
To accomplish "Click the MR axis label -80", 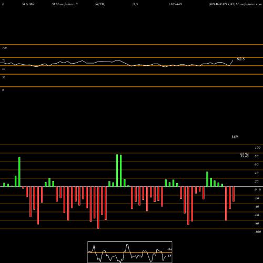I will tap(257, 224).
